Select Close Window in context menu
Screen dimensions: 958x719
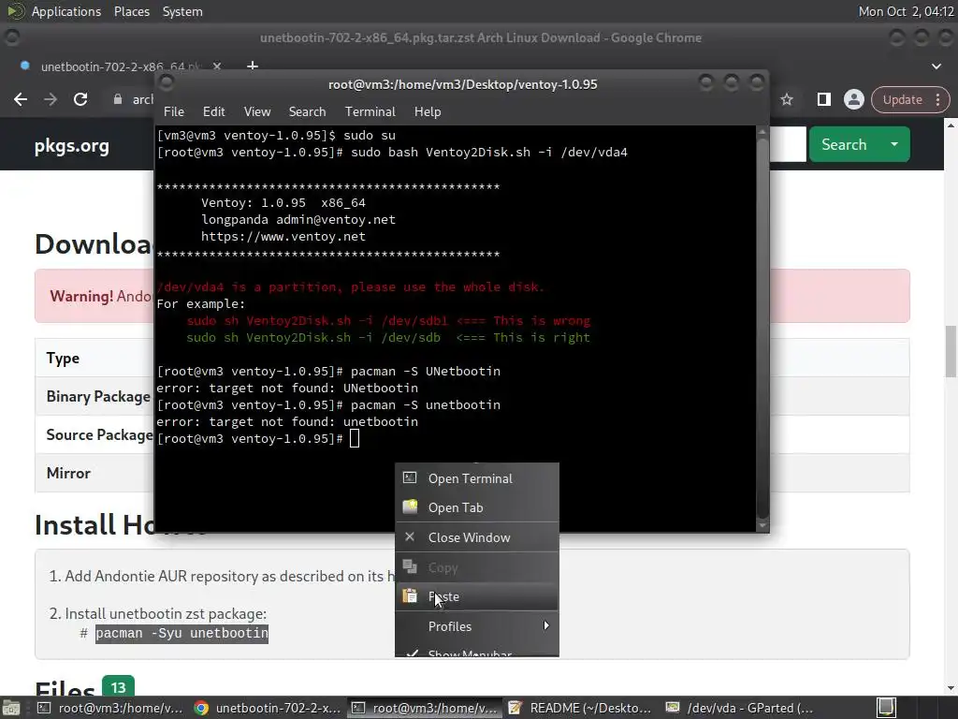477,537
